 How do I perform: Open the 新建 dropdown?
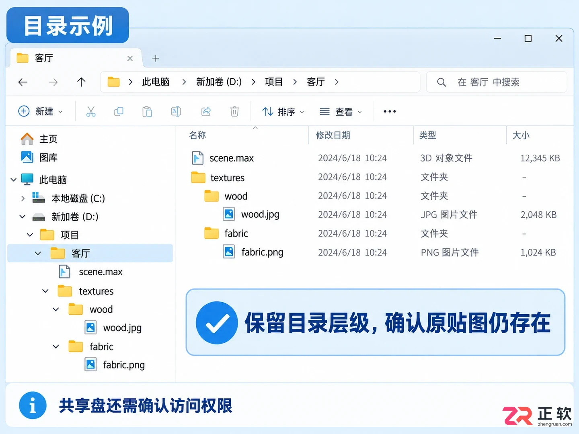coord(41,111)
